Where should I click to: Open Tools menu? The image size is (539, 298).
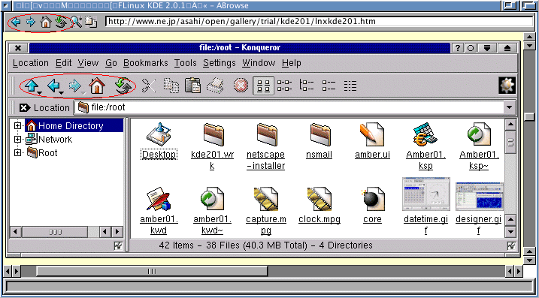185,63
